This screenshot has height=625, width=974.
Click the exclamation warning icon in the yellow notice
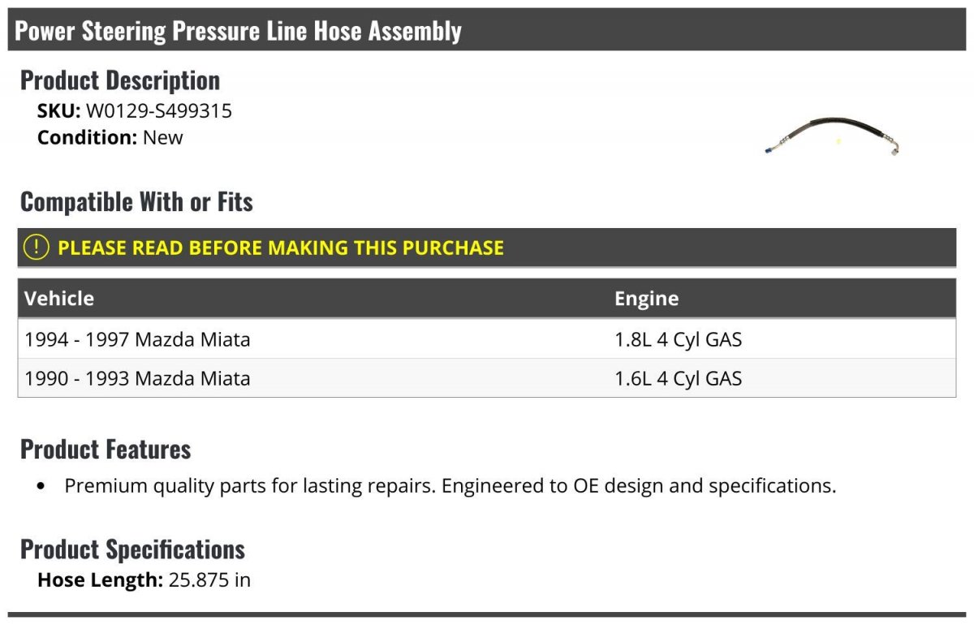point(37,248)
